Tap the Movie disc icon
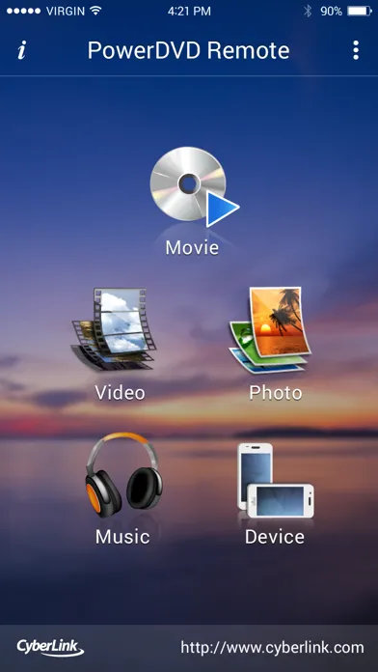The image size is (378, 672). tap(194, 187)
